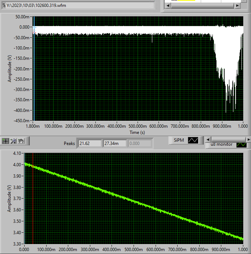Viewport: 251px width, 254px height.
Task: Click the file path browse icon
Action: coord(4,6)
